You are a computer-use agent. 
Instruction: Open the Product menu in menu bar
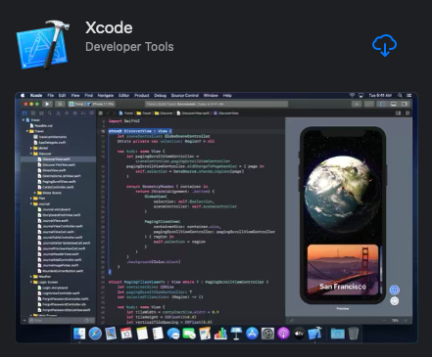(x=142, y=96)
